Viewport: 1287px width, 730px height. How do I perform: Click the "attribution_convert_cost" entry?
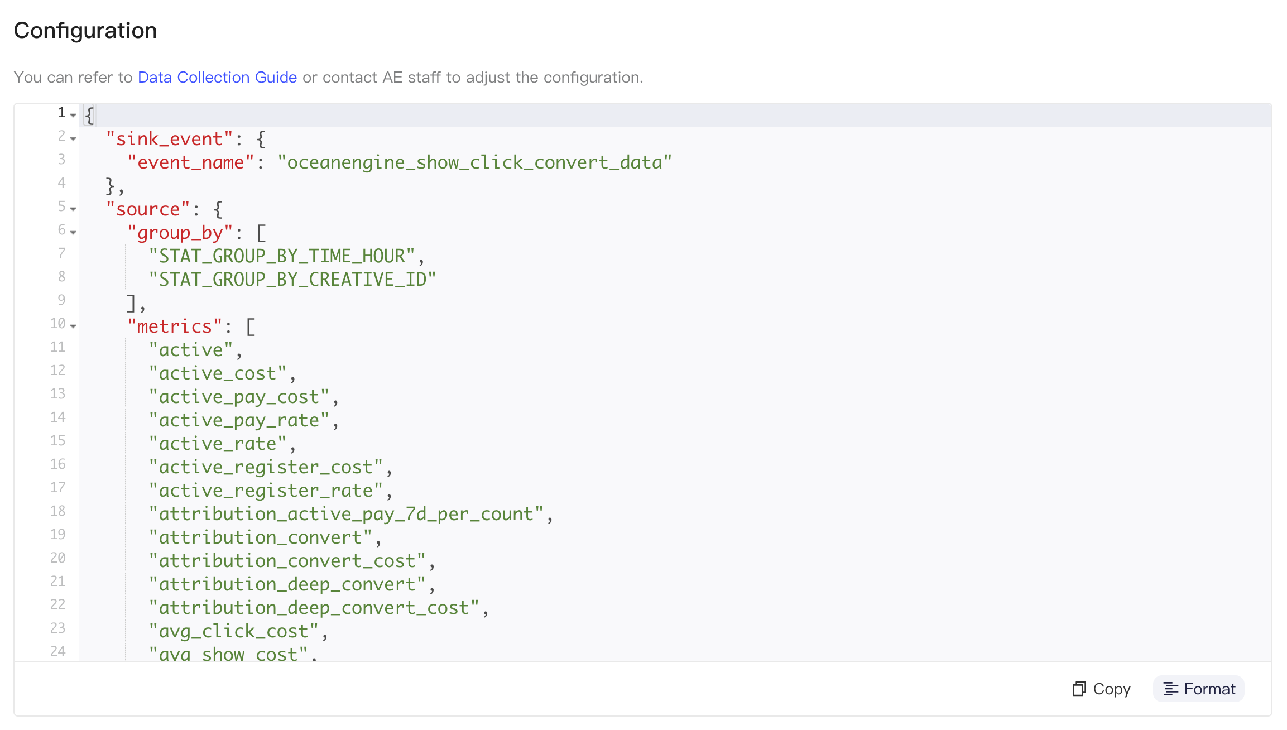coord(287,561)
